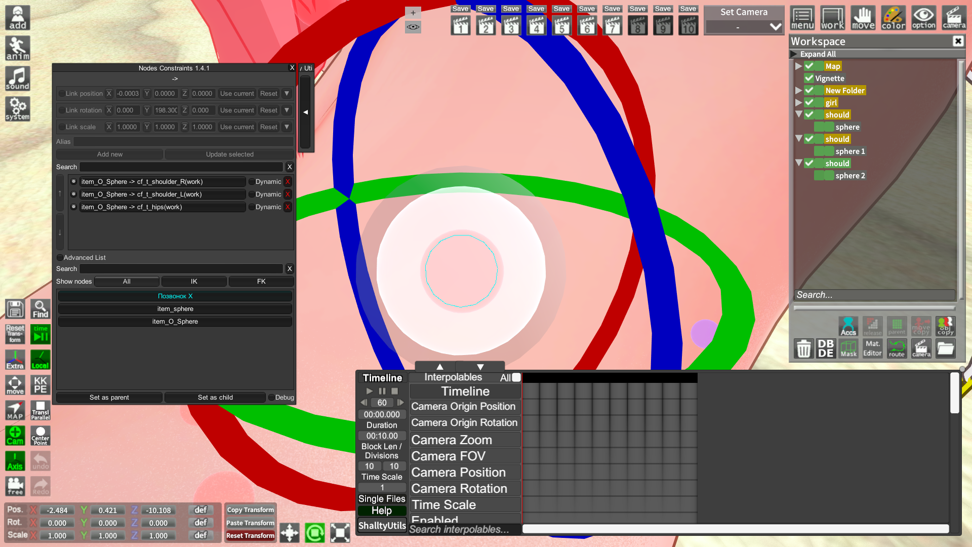This screenshot has width=972, height=547.
Task: Enable the Advanced List checkbox
Action: (60, 257)
